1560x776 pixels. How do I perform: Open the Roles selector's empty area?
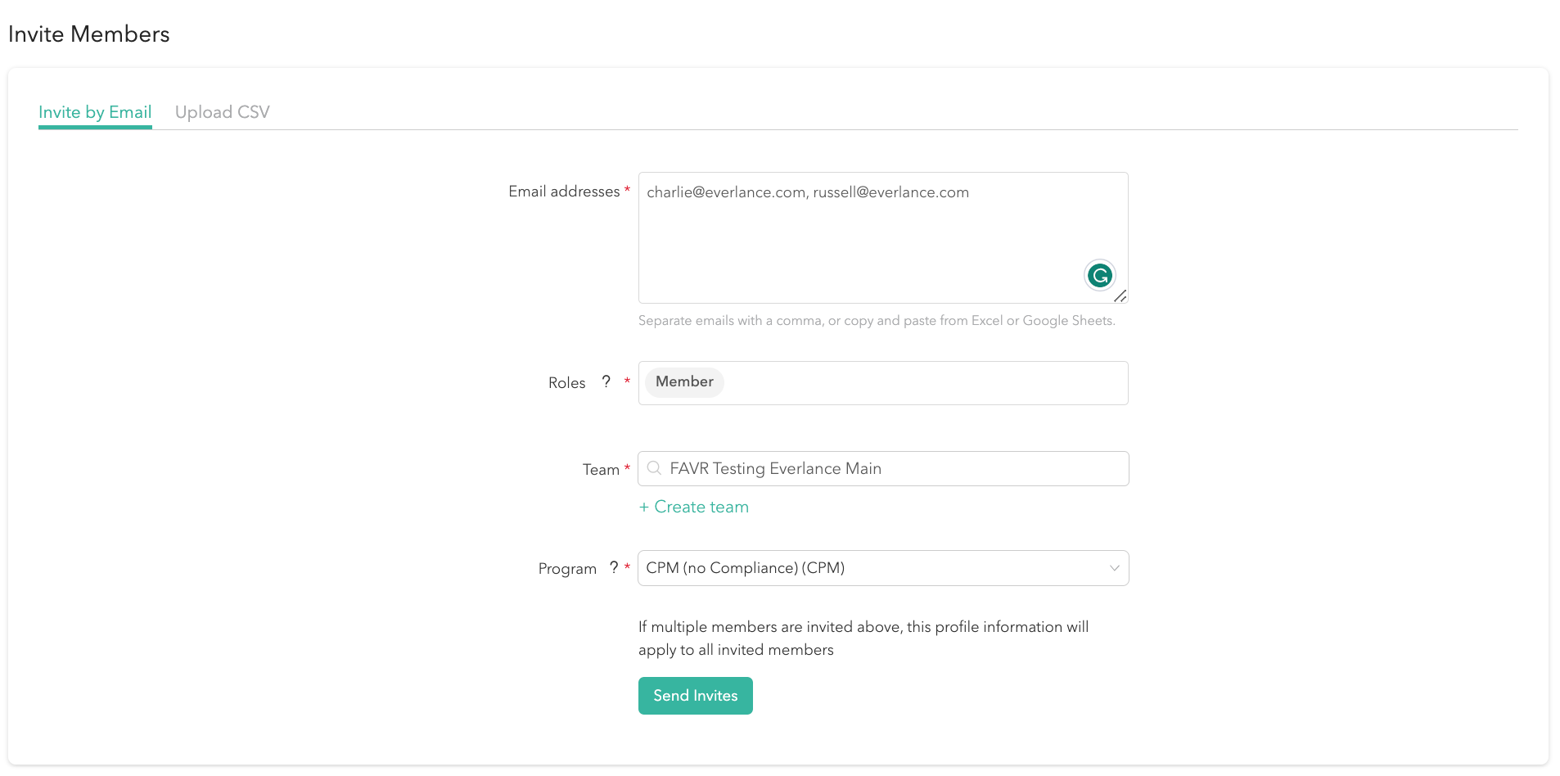pos(925,383)
